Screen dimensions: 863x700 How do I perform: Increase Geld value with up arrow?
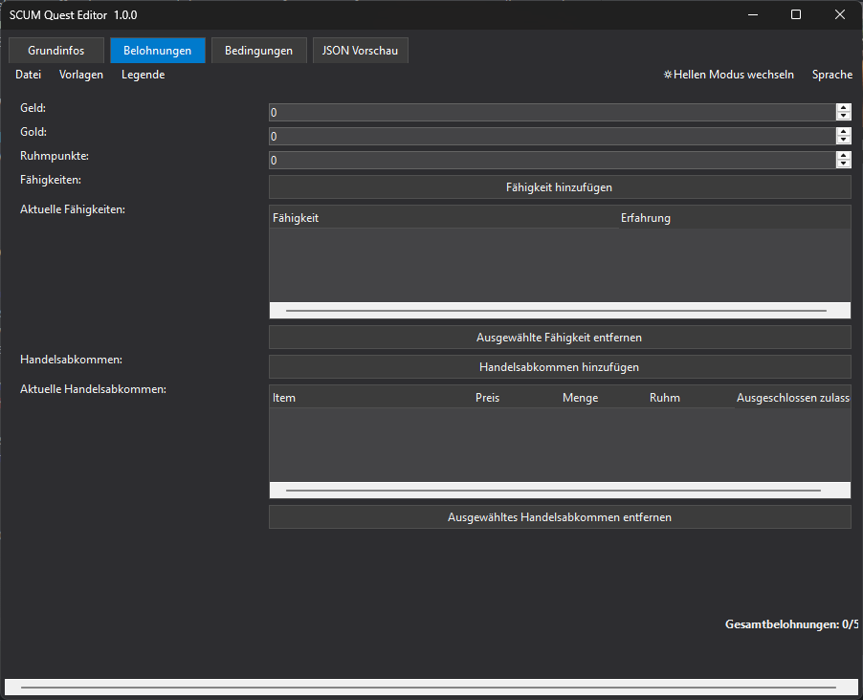point(843,108)
